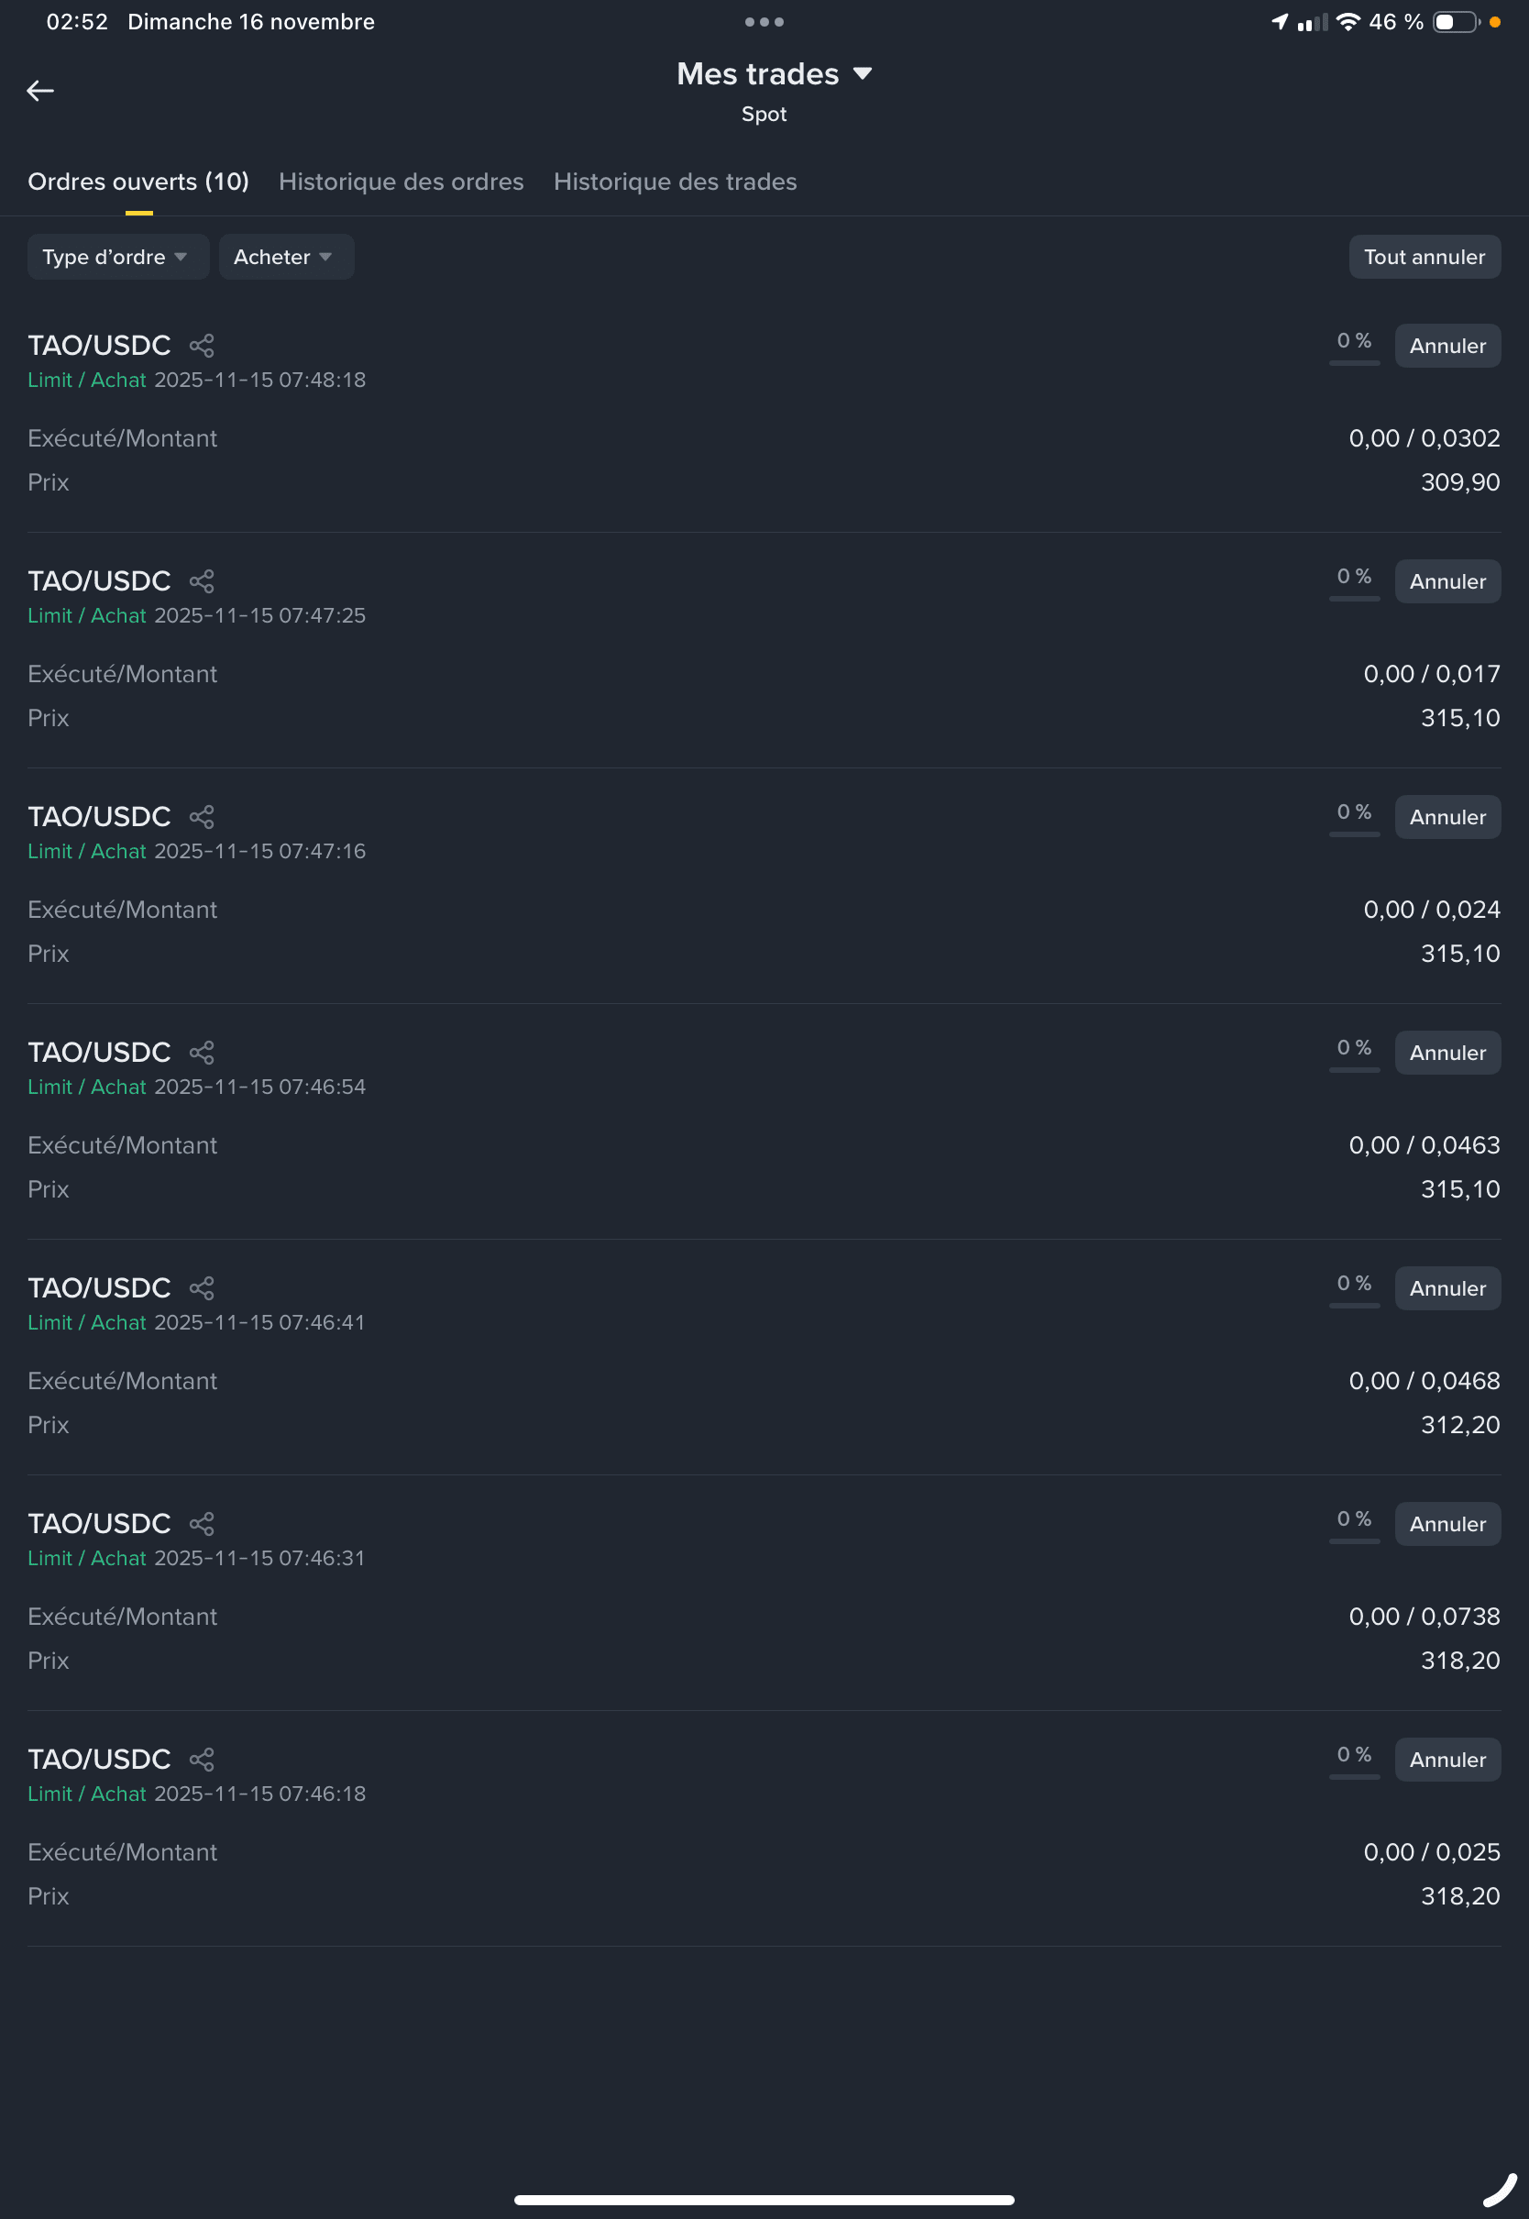Image resolution: width=1529 pixels, height=2219 pixels.
Task: Share the 07:46:41 TAO/USDC order
Action: [201, 1288]
